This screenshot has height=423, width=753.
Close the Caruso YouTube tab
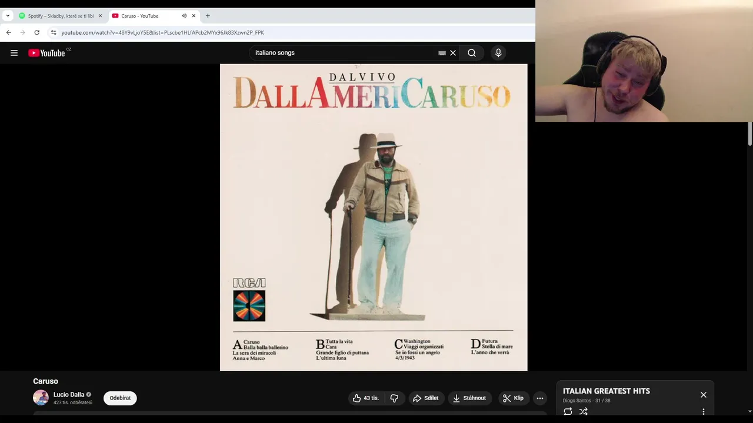tap(194, 16)
